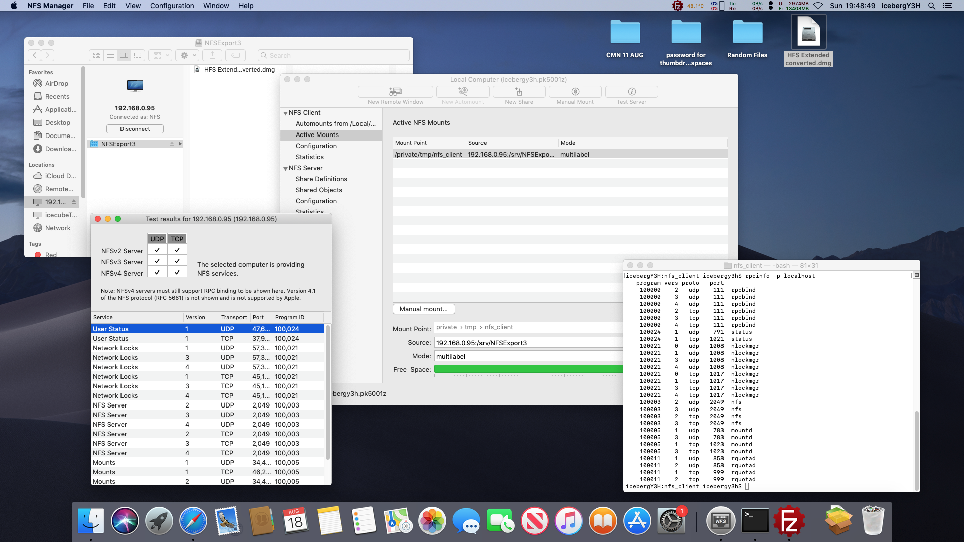Click the green Free Space bar
Screen dimensions: 964x542
click(528, 369)
